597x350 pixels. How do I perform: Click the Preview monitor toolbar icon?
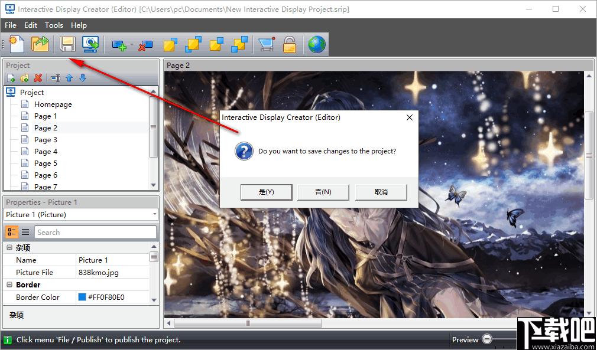tap(90, 44)
